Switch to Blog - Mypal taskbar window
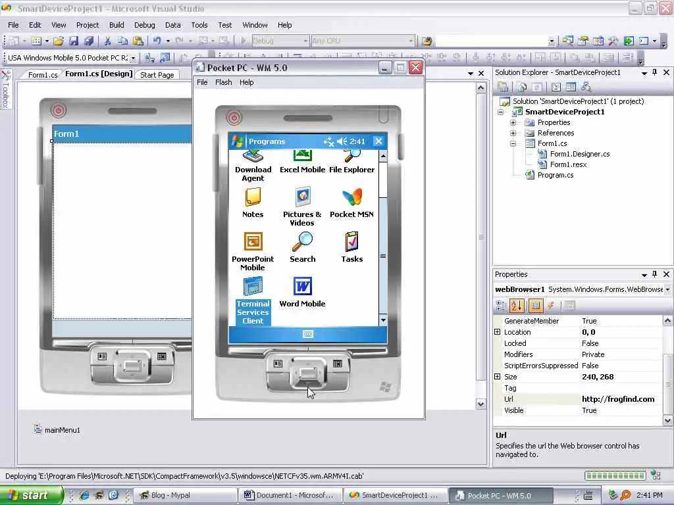 click(185, 496)
